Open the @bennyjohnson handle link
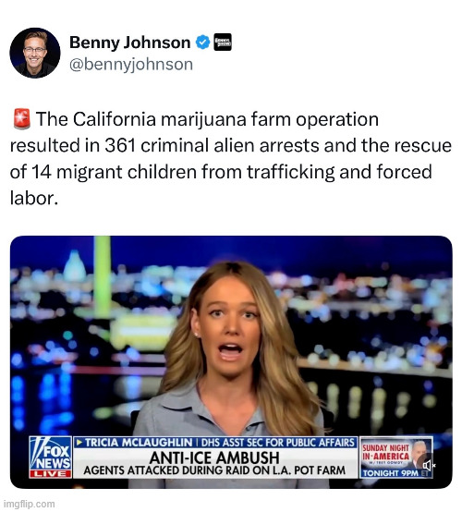The image size is (462, 512). click(x=131, y=65)
